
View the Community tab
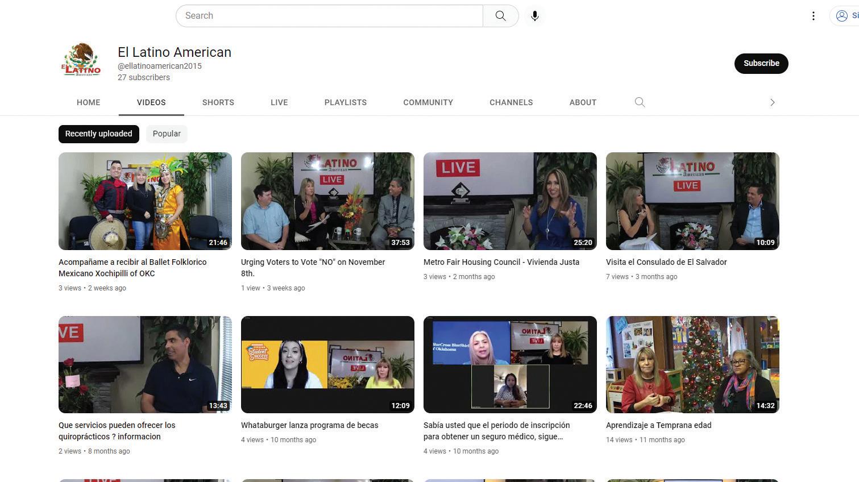click(x=428, y=102)
